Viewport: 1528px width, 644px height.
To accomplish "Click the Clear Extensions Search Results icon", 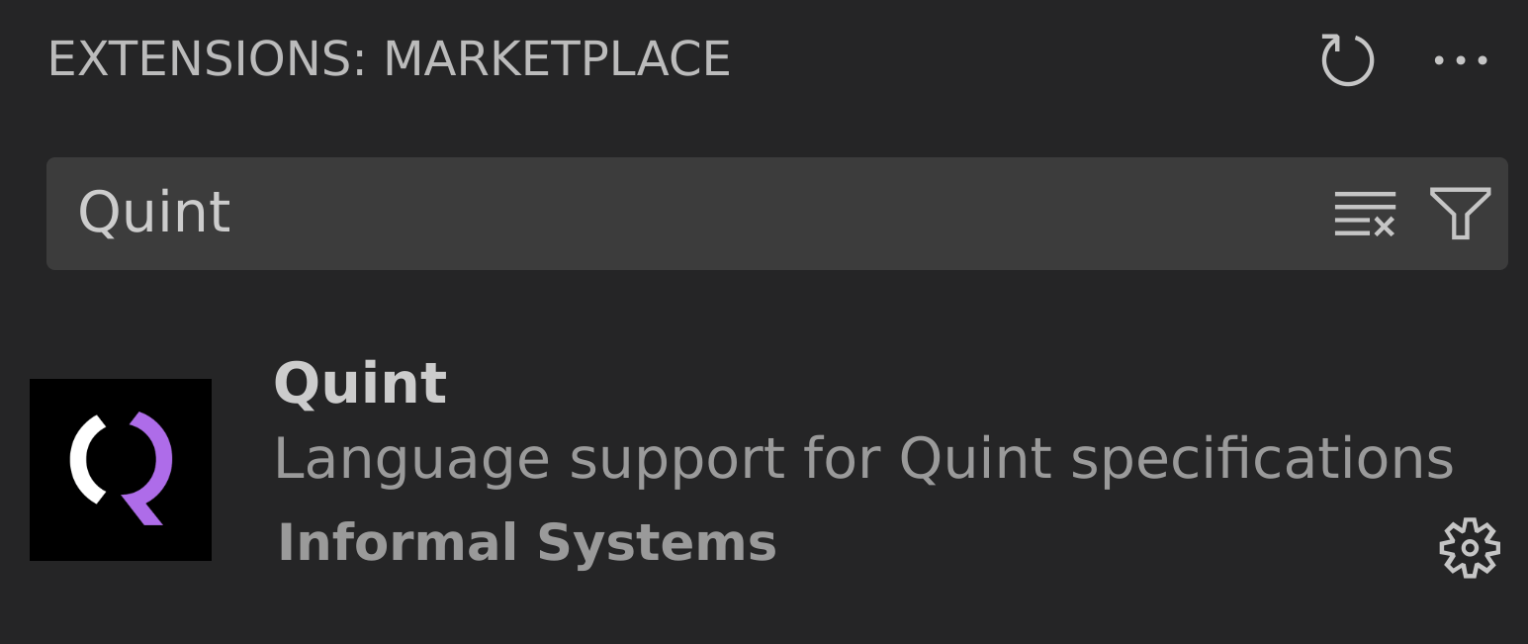I will (x=1365, y=214).
